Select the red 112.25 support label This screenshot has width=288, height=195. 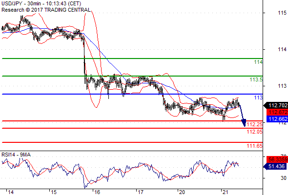click(255, 124)
